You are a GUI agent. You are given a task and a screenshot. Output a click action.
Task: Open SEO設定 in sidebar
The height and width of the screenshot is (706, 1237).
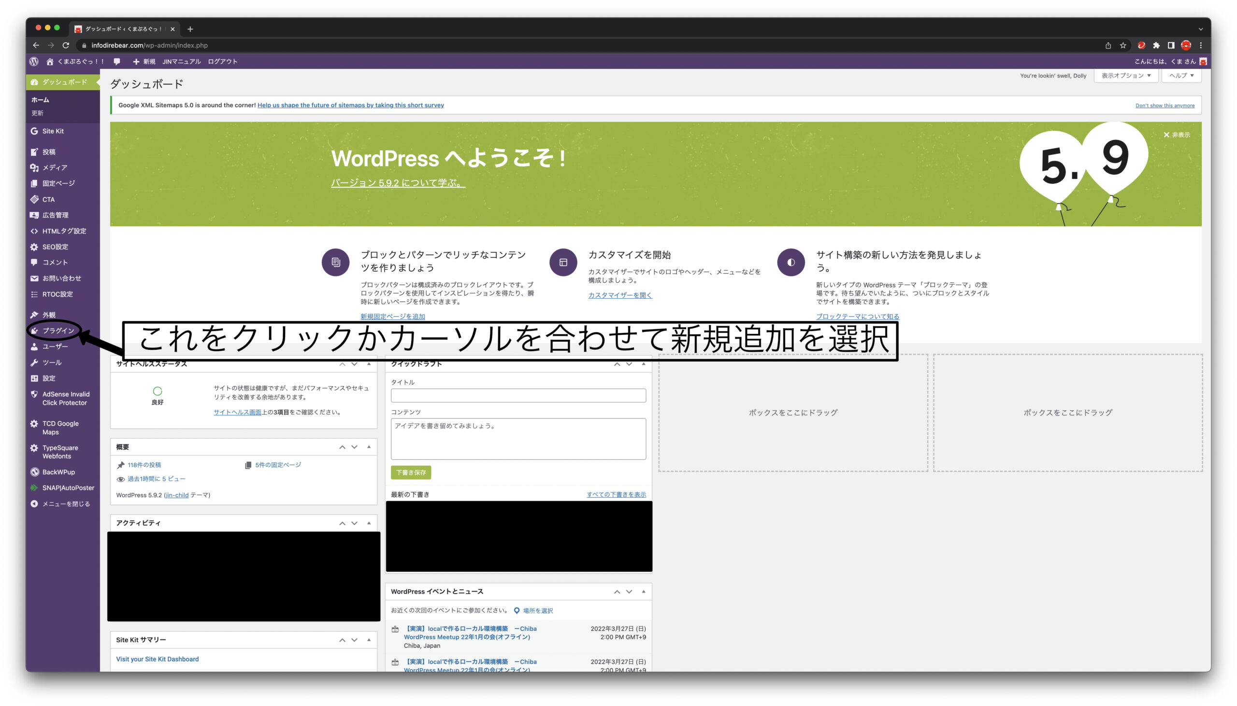55,247
